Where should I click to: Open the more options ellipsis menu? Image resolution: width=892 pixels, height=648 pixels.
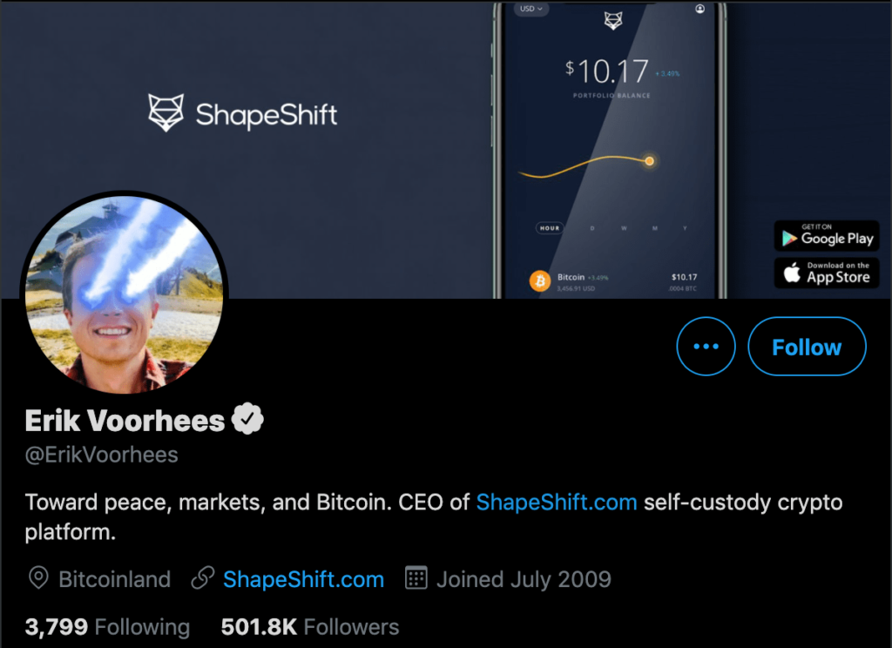pos(706,346)
